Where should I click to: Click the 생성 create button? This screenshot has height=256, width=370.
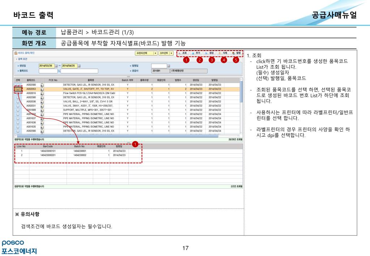point(209,53)
